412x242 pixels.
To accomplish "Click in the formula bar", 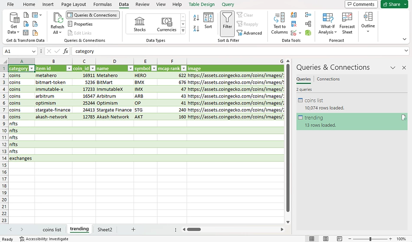I will click(238, 51).
